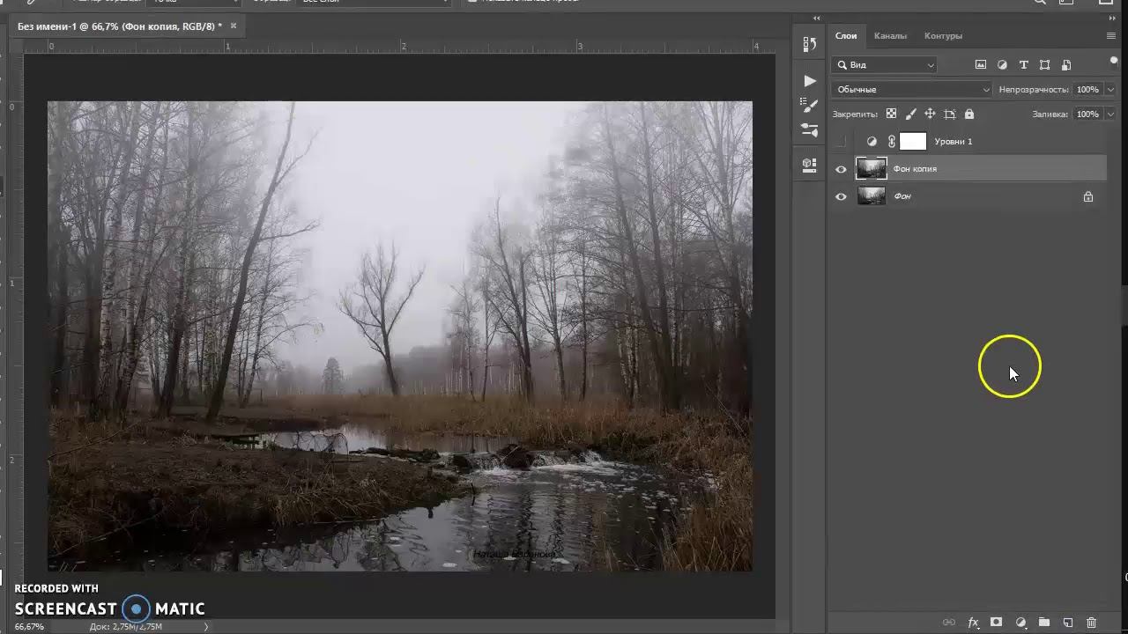The height and width of the screenshot is (634, 1128).
Task: Click the 66,67% zoom level field
Action: click(29, 627)
